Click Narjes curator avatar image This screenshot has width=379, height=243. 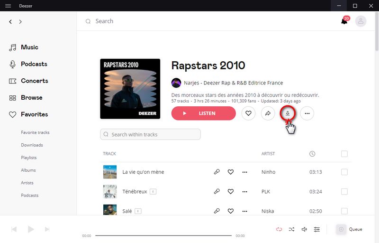176,83
